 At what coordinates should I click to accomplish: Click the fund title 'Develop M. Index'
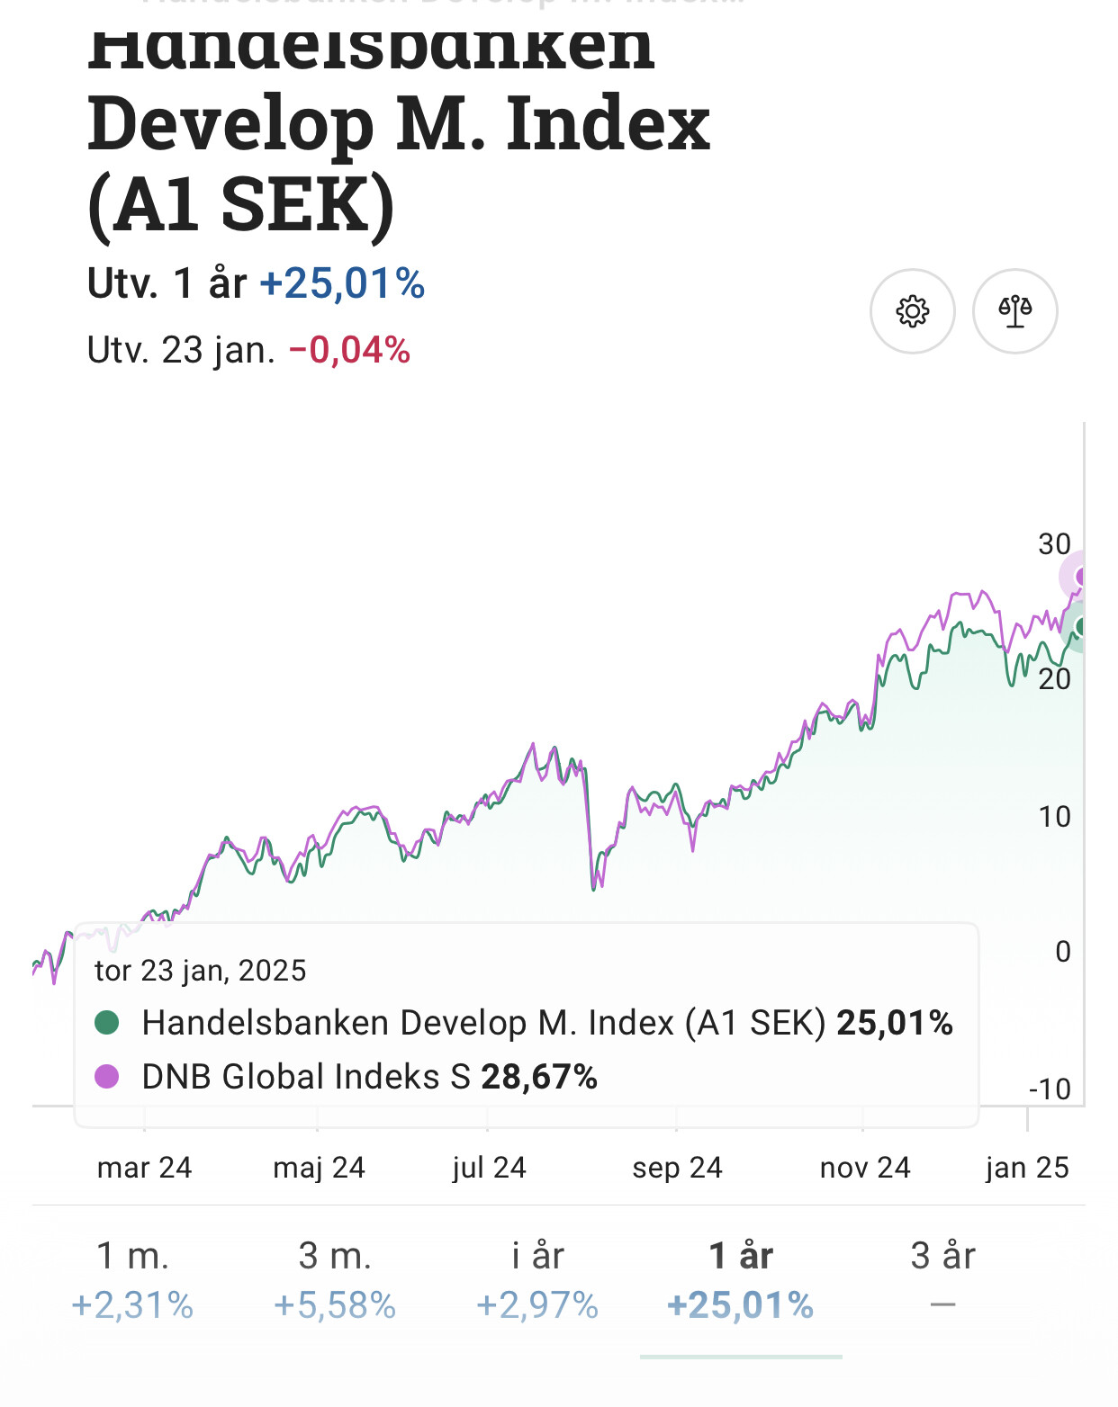click(x=399, y=123)
